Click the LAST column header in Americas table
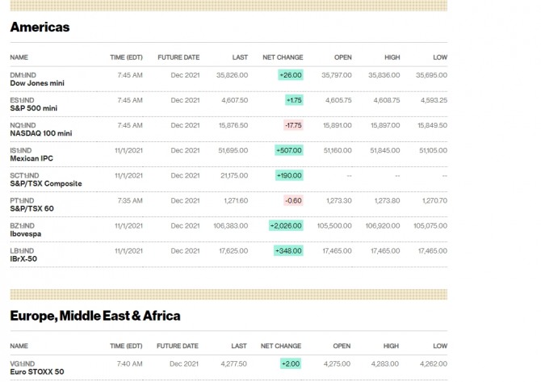 coord(240,57)
